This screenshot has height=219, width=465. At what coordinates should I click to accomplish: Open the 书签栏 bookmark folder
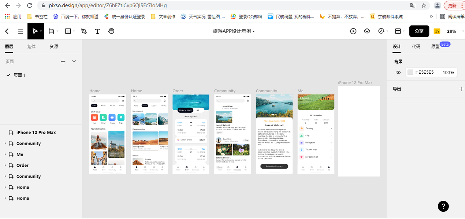click(37, 16)
